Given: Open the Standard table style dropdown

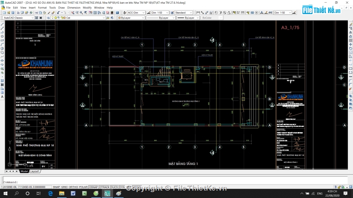Looking at the screenshot, I should pyautogui.click(x=184, y=13).
